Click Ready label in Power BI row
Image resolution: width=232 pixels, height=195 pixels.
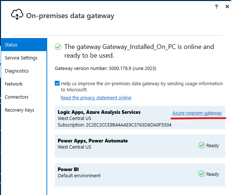213,174
